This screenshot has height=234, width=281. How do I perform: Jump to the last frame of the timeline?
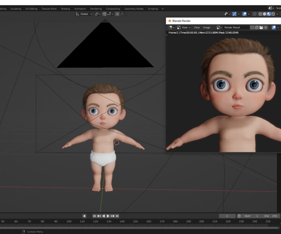(117, 216)
